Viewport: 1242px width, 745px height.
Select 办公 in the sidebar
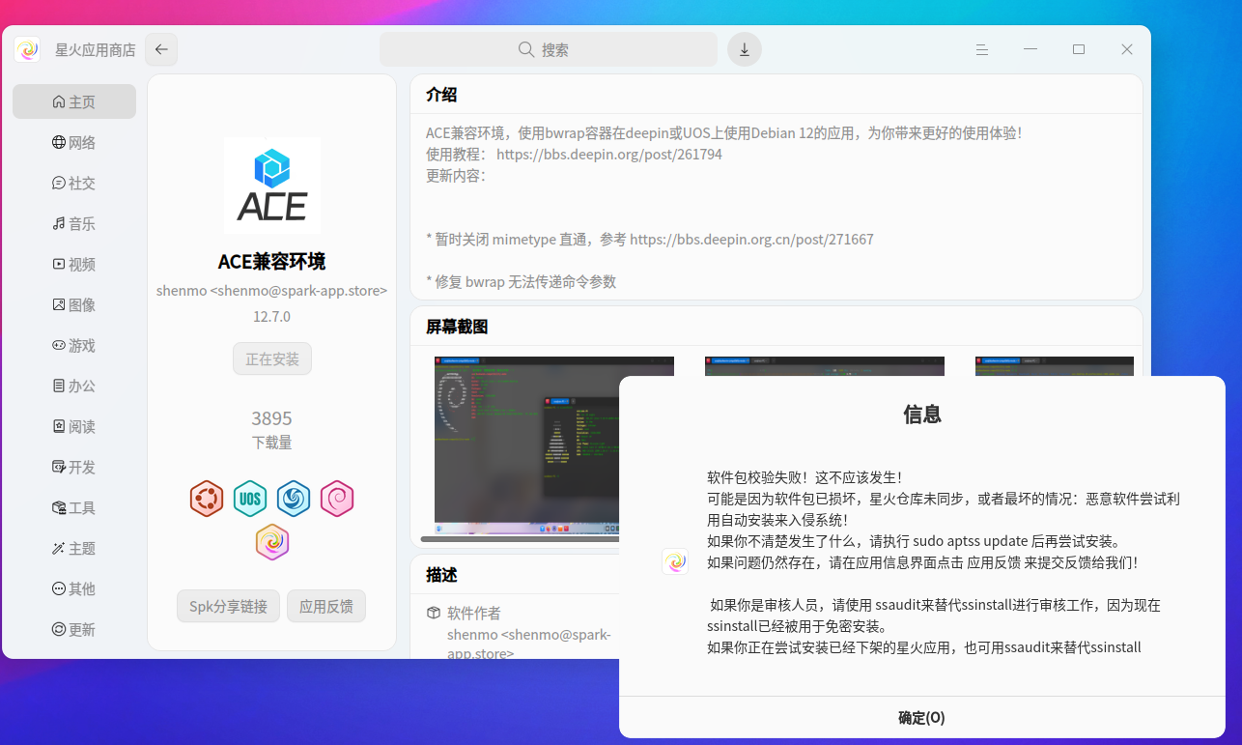tap(74, 386)
